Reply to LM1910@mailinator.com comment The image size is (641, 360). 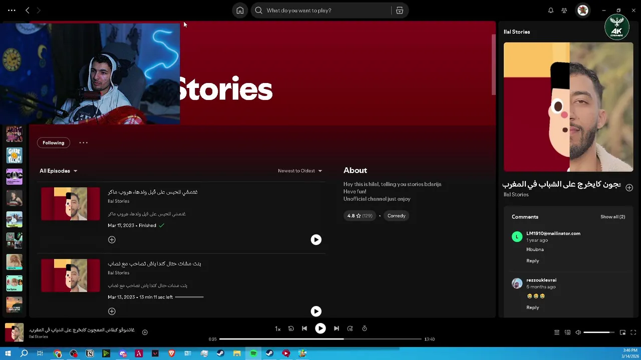pyautogui.click(x=532, y=261)
